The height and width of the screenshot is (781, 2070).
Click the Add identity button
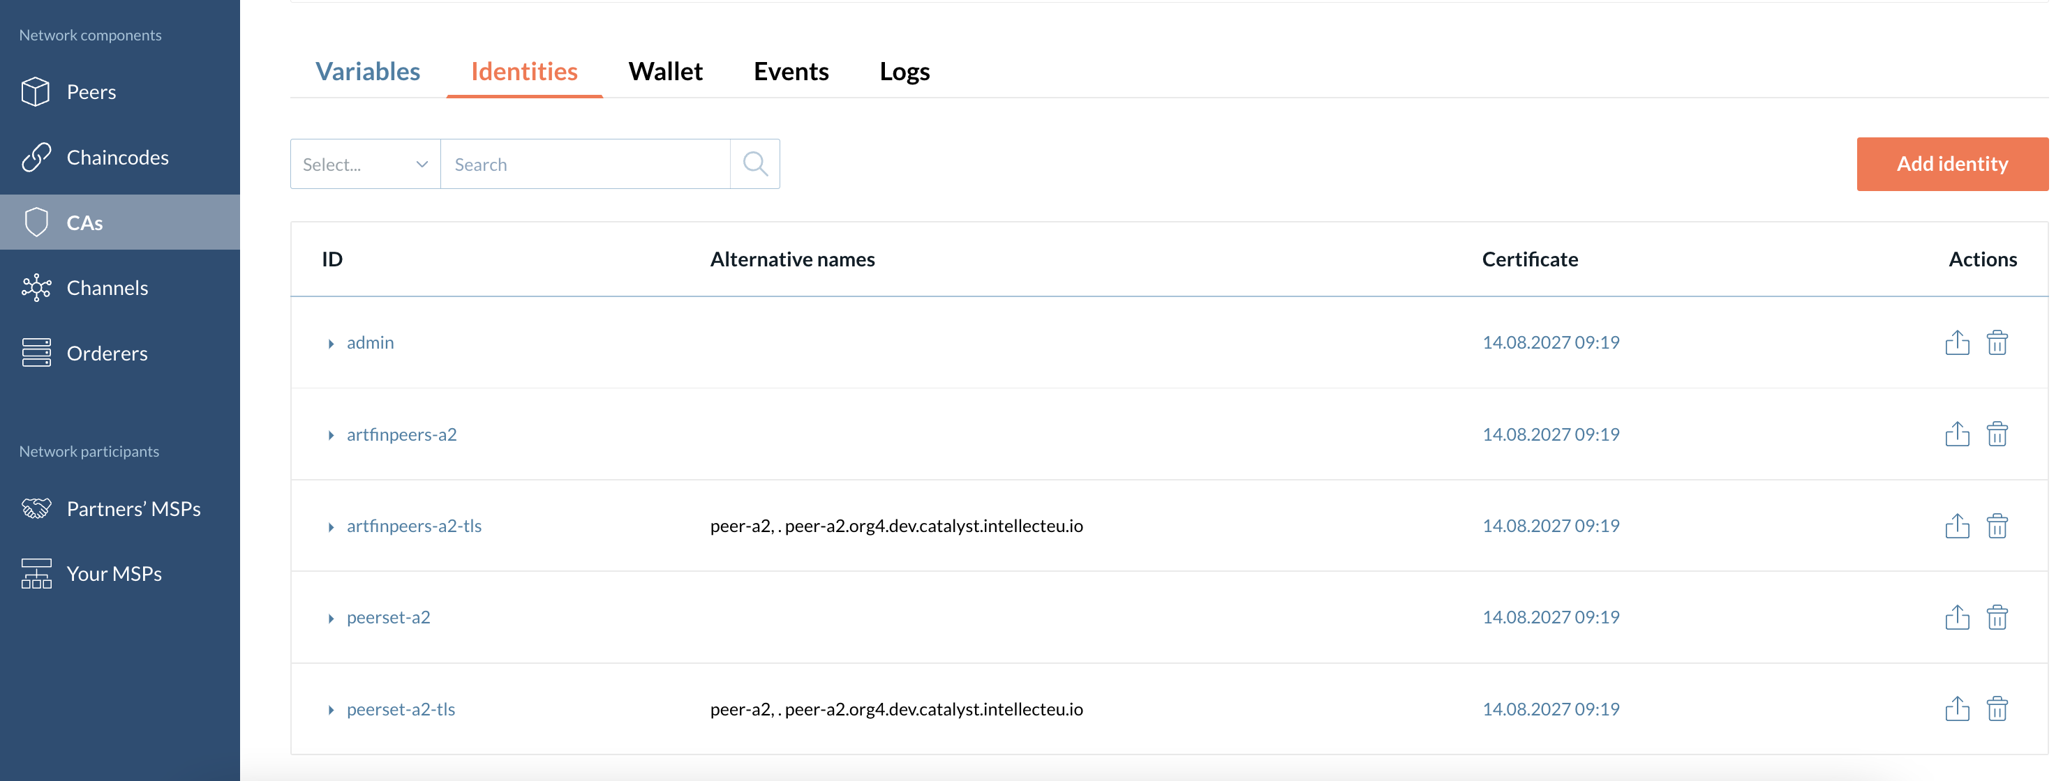tap(1951, 164)
